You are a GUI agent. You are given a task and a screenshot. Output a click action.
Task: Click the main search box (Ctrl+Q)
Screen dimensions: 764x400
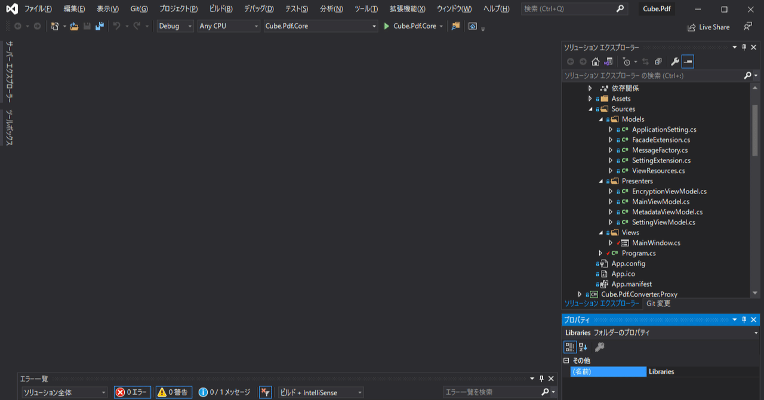pyautogui.click(x=574, y=9)
